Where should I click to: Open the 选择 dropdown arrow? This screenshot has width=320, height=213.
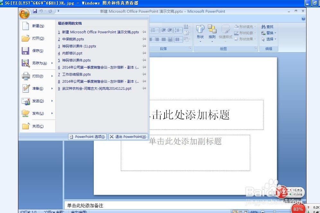tap(275, 39)
